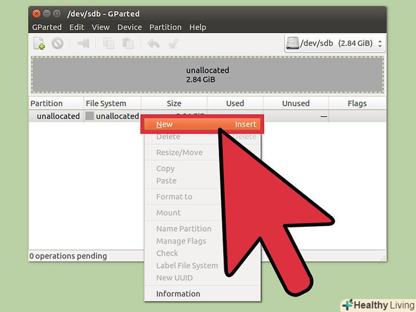
Task: Choose Paste in the context menu
Action: click(166, 181)
